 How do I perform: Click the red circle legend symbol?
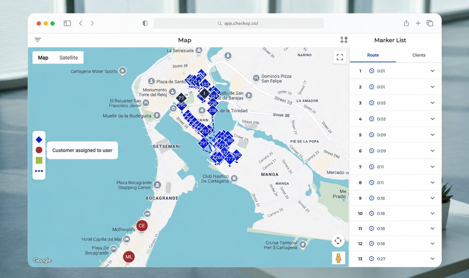coord(39,150)
